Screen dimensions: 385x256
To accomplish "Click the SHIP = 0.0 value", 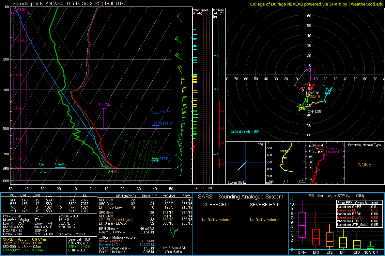I will coord(76,250).
